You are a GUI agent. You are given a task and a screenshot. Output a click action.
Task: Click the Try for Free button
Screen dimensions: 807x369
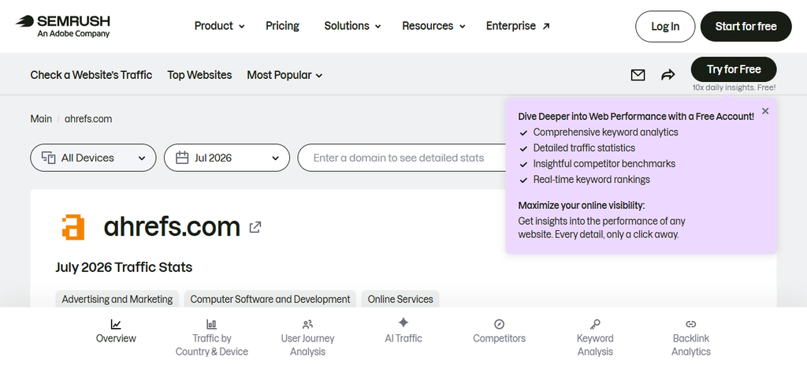(x=734, y=69)
